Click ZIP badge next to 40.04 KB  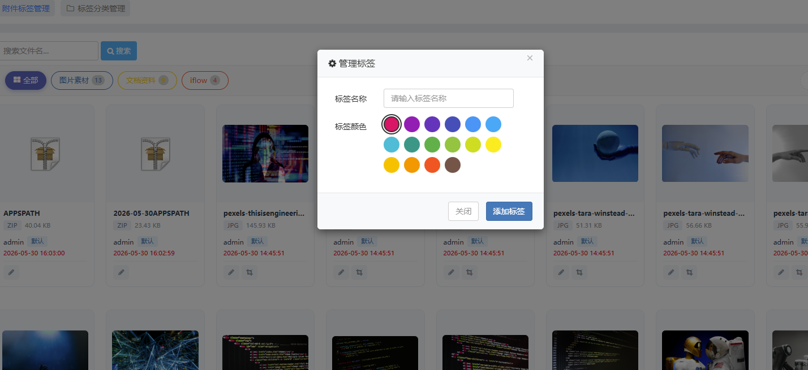(12, 225)
